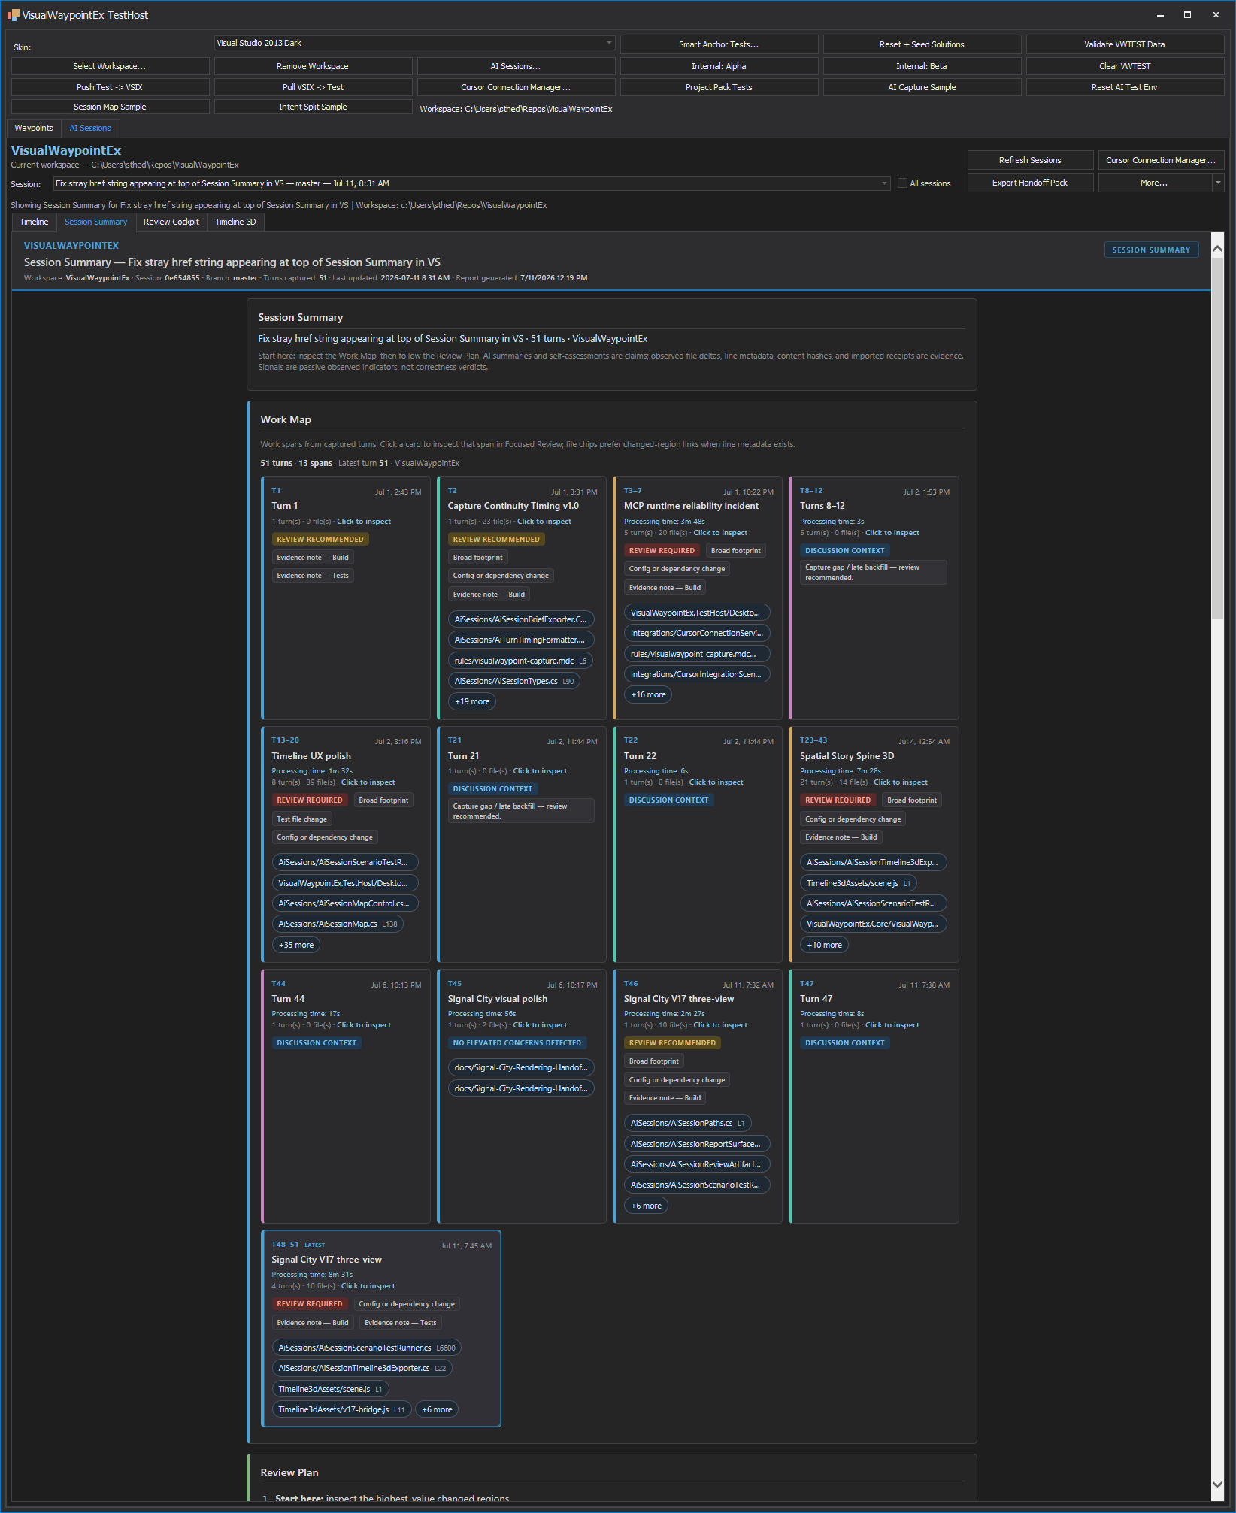This screenshot has height=1513, width=1236.
Task: Expand the +19 more files chip
Action: tap(472, 701)
